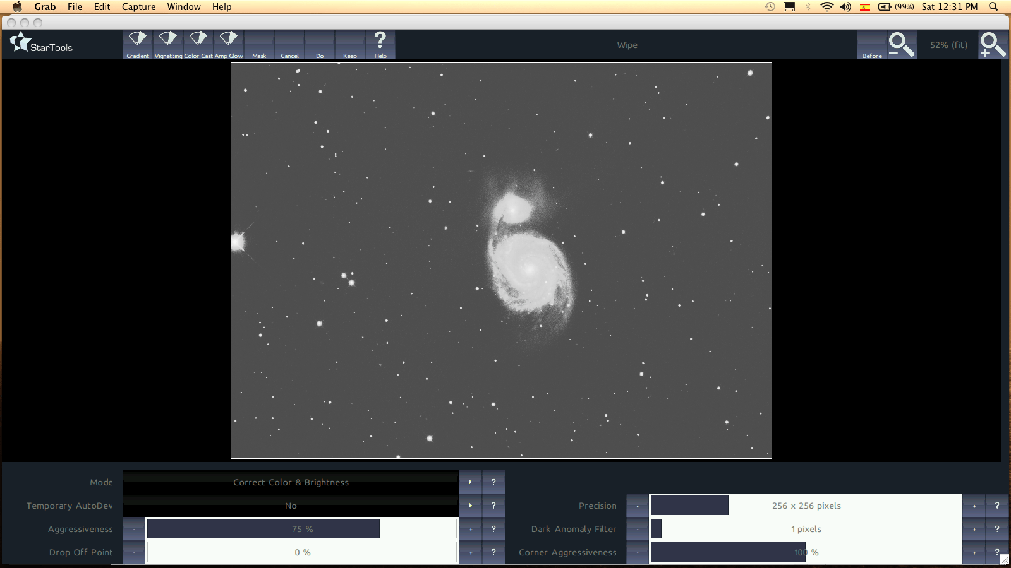Open the Edit menu

[102, 7]
